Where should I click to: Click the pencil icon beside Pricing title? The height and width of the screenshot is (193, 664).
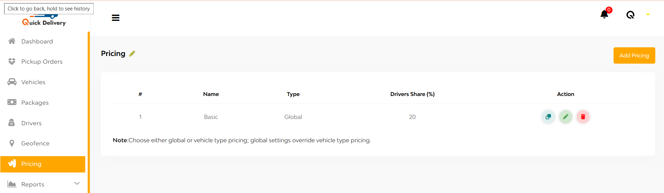tap(132, 54)
